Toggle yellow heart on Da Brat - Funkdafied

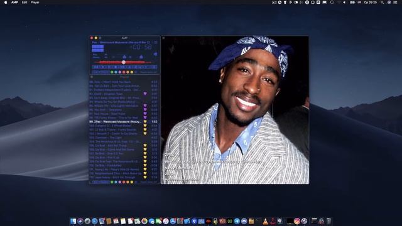145,165
